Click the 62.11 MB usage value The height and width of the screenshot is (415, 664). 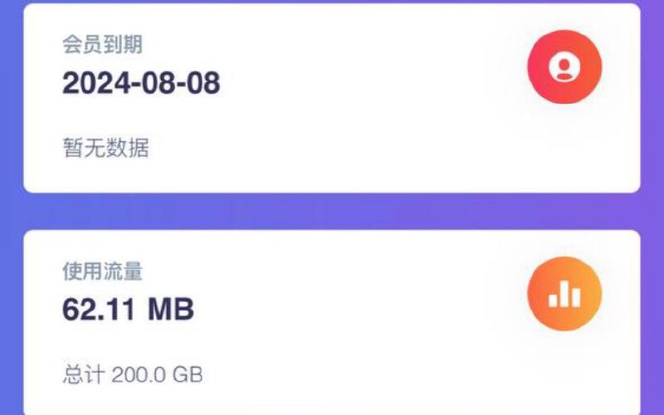pos(129,309)
